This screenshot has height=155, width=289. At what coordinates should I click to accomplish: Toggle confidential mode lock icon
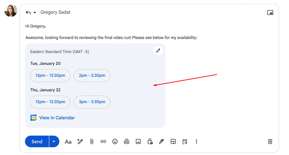(x=150, y=142)
